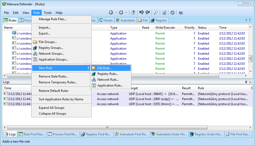
Task: Switch to the File tab
Action: tap(143, 20)
